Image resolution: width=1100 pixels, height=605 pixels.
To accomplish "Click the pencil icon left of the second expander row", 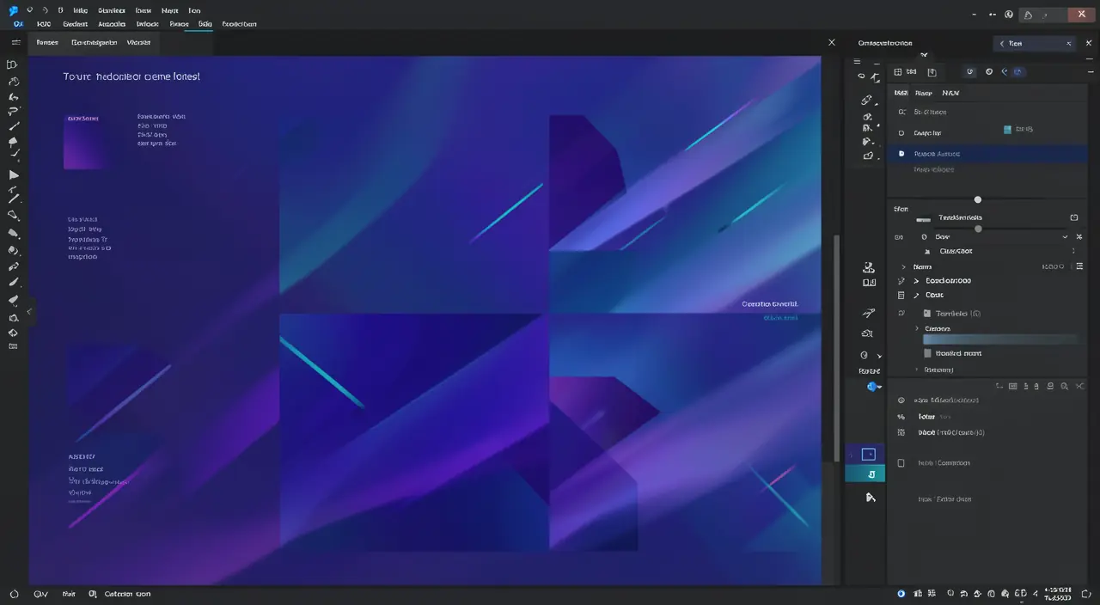I will pyautogui.click(x=901, y=281).
